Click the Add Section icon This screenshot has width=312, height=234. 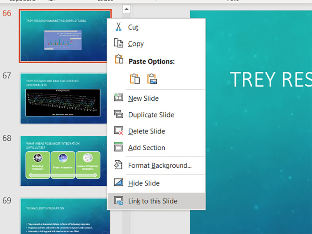(119, 147)
